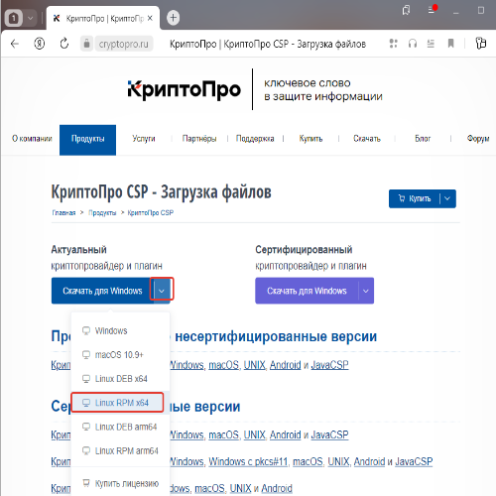Screen dimensions: 496x496
Task: Go to КриптоПро CSP breadcrumb link
Action: click(x=151, y=212)
